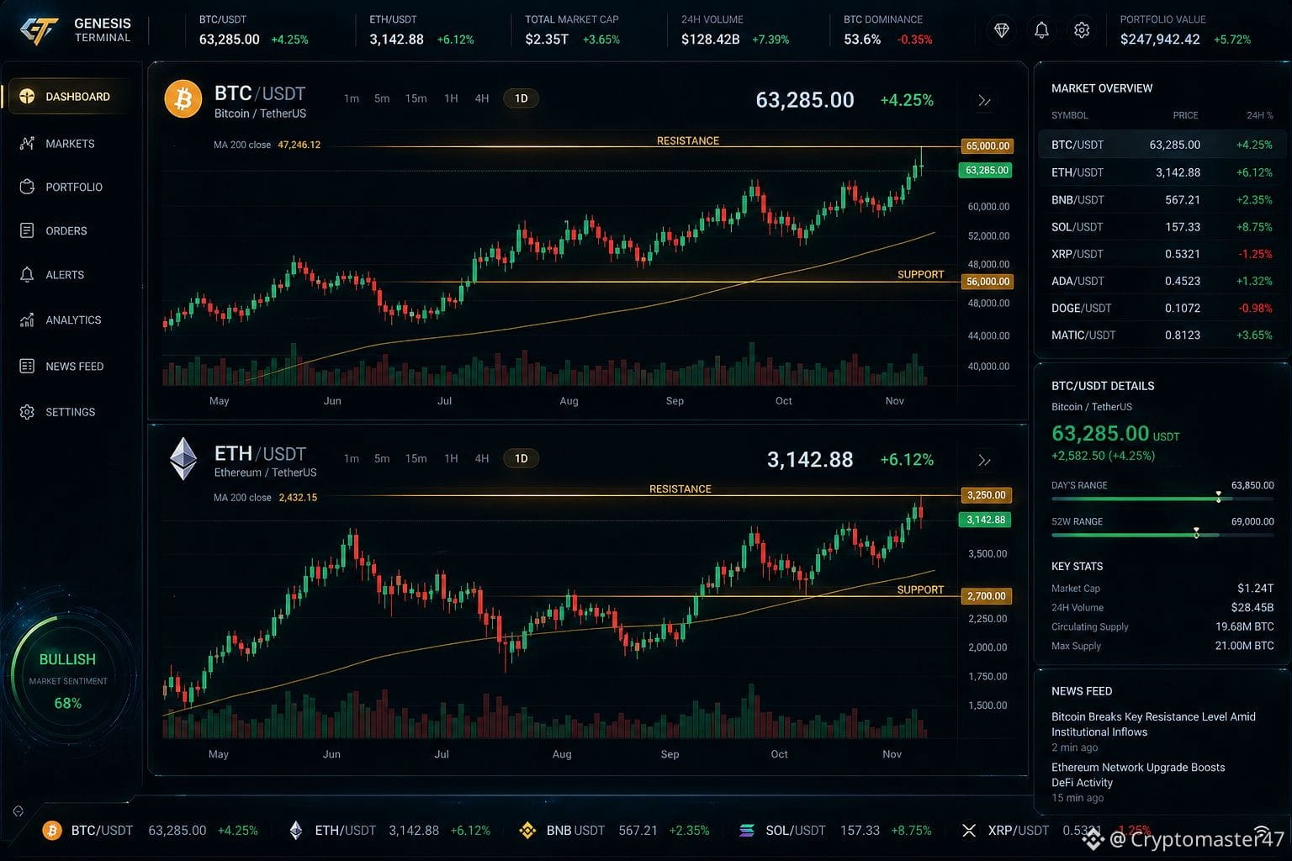Click the Markets icon in sidebar
The width and height of the screenshot is (1292, 861).
point(27,144)
